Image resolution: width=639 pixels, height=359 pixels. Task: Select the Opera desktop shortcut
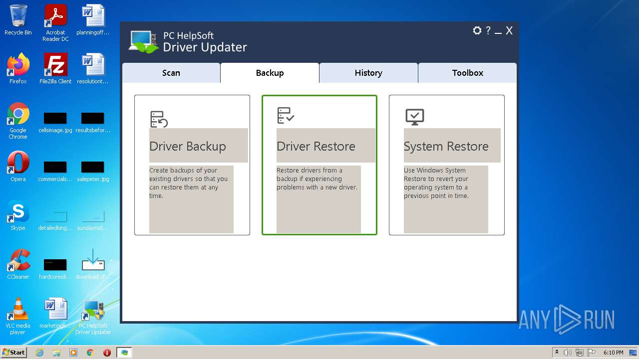(x=18, y=167)
